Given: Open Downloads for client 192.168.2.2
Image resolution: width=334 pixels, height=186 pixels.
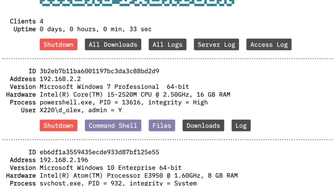Looking at the screenshot, I should 203,125.
